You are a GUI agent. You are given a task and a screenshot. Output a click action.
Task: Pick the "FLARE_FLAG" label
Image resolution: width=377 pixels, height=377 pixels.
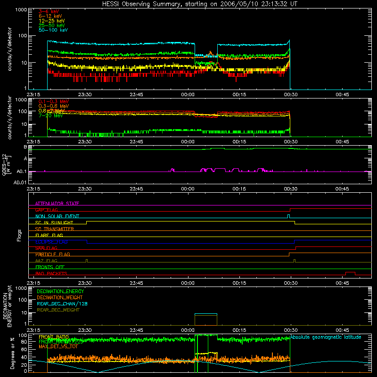(49, 235)
